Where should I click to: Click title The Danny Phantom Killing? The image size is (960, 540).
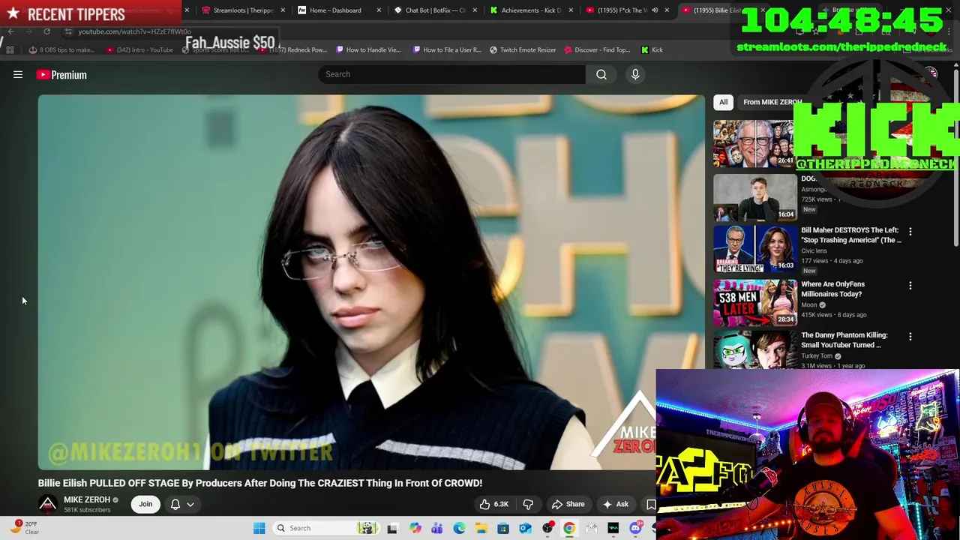(844, 340)
